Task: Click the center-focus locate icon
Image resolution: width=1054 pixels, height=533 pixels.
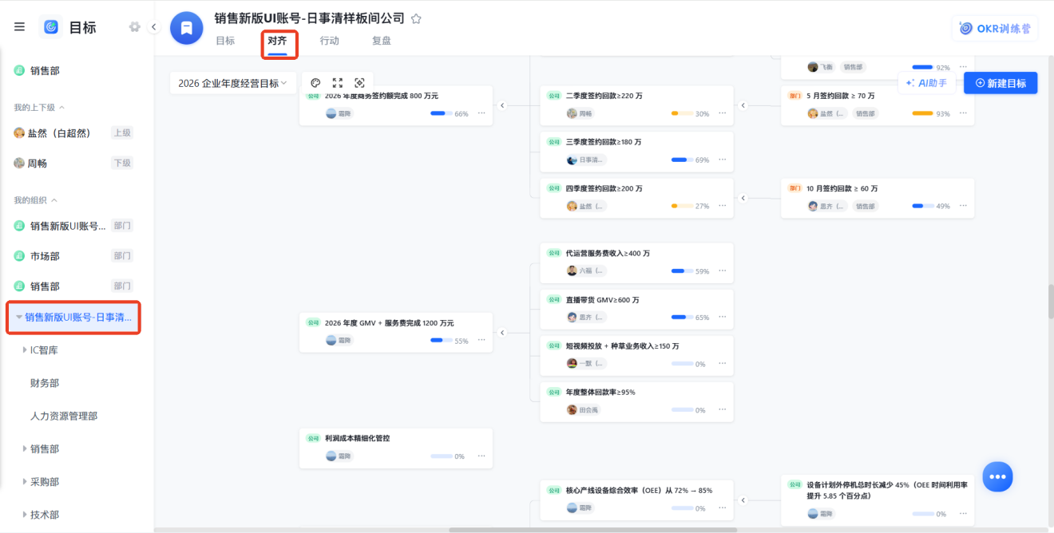Action: [359, 83]
